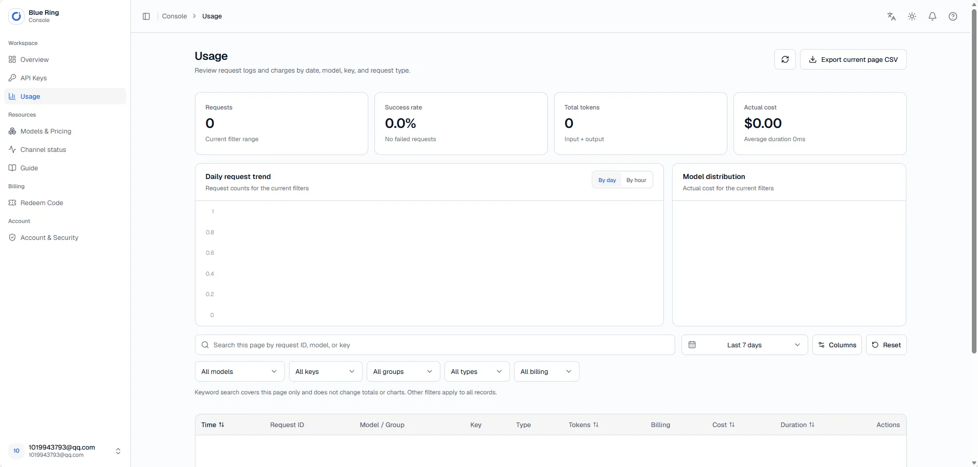The image size is (978, 467).
Task: Open Models & Pricing page
Action: 65,131
